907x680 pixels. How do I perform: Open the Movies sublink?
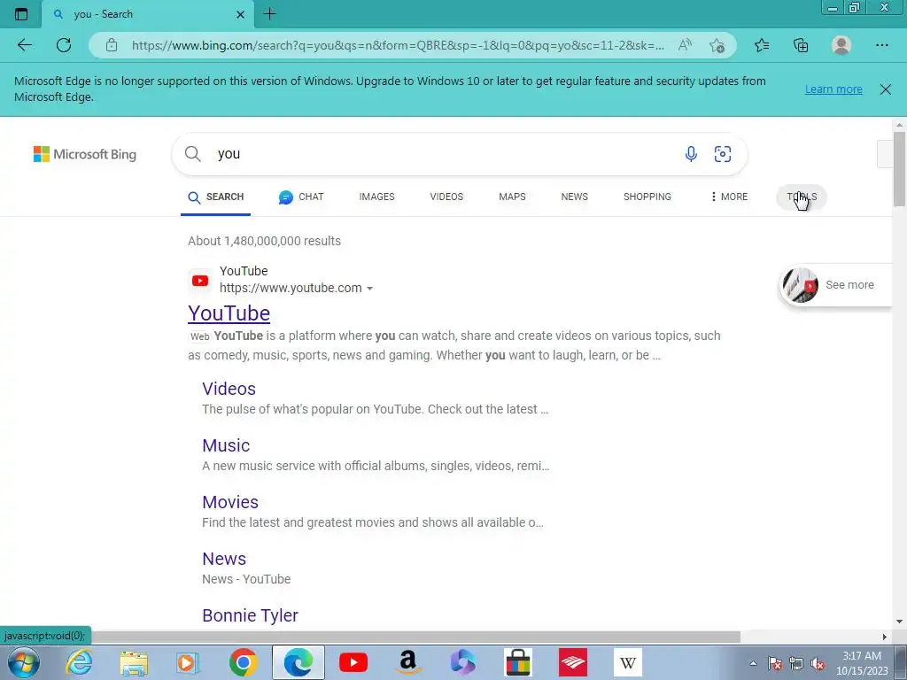point(230,502)
